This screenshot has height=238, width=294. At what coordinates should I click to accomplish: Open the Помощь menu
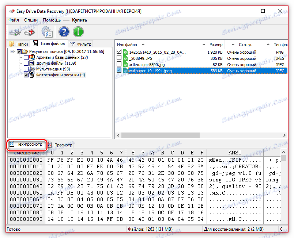pos(52,20)
